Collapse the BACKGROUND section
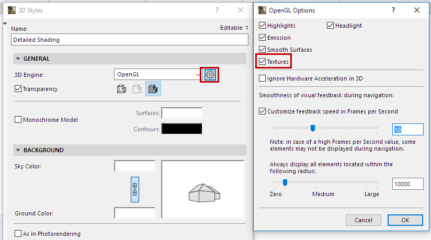Image resolution: width=431 pixels, height=240 pixels. 18,150
